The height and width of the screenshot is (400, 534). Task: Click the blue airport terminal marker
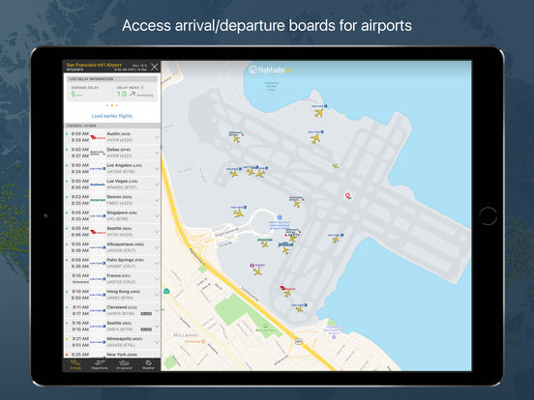(280, 217)
